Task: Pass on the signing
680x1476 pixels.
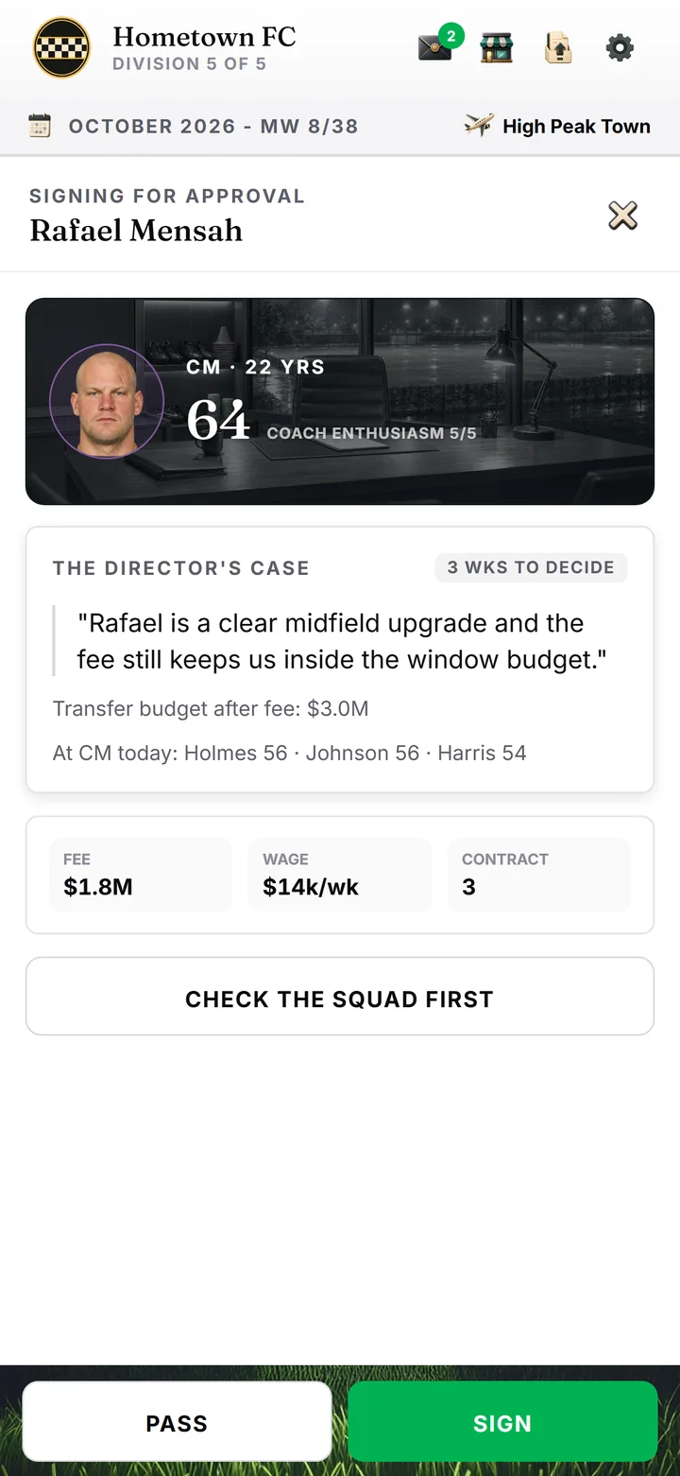Action: pos(177,1423)
